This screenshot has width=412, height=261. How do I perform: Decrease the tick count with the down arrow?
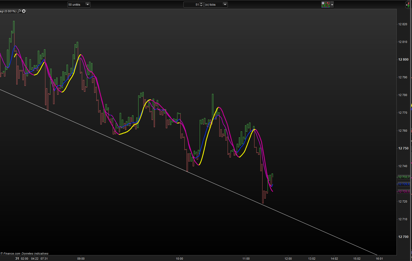click(x=201, y=6)
